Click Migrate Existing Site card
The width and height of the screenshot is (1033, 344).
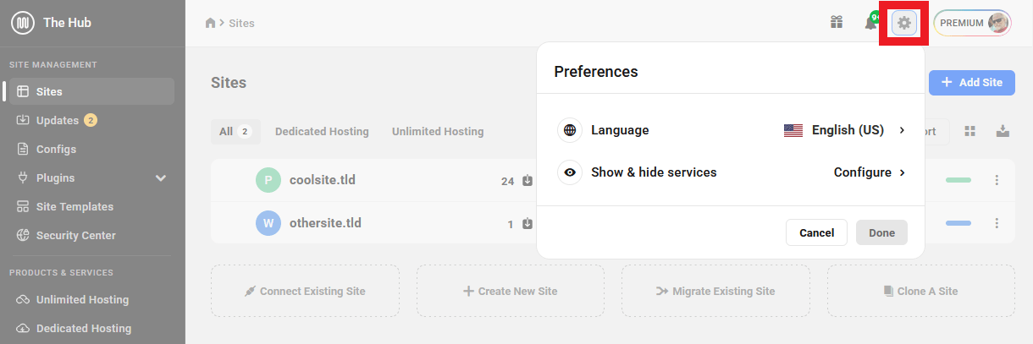tap(715, 291)
